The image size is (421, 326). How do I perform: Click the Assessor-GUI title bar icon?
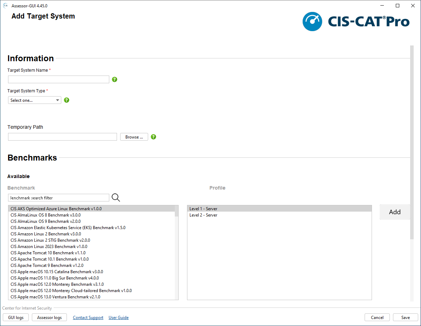point(6,6)
